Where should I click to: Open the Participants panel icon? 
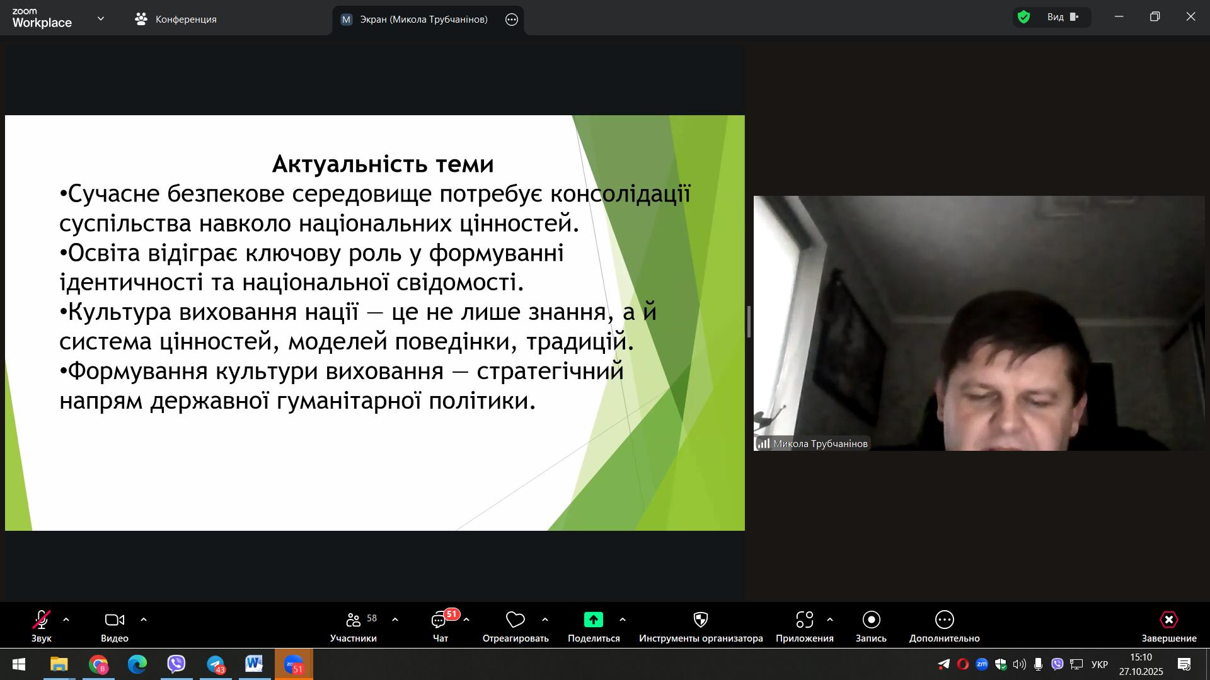[x=354, y=620]
